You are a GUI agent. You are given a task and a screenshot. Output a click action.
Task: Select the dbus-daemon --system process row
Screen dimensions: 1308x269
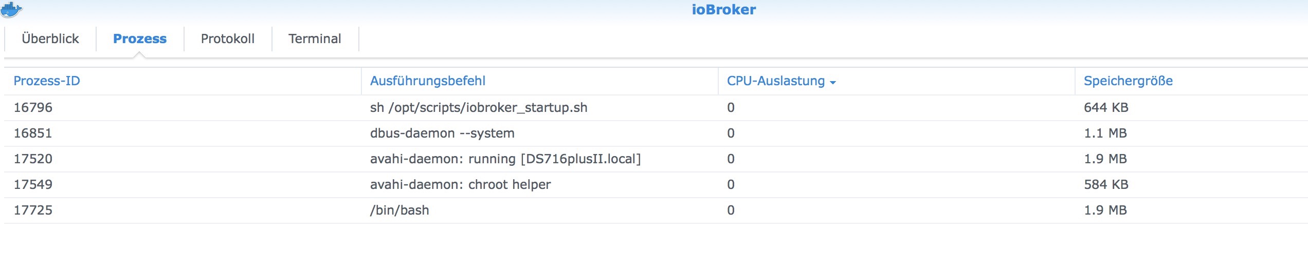[x=442, y=133]
